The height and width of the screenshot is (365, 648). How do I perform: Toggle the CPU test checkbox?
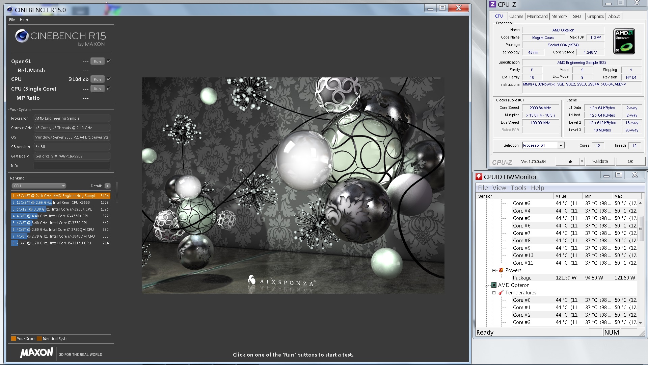point(109,79)
